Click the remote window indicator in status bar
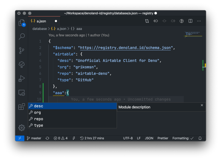The width and height of the screenshot is (221, 161). (20, 138)
